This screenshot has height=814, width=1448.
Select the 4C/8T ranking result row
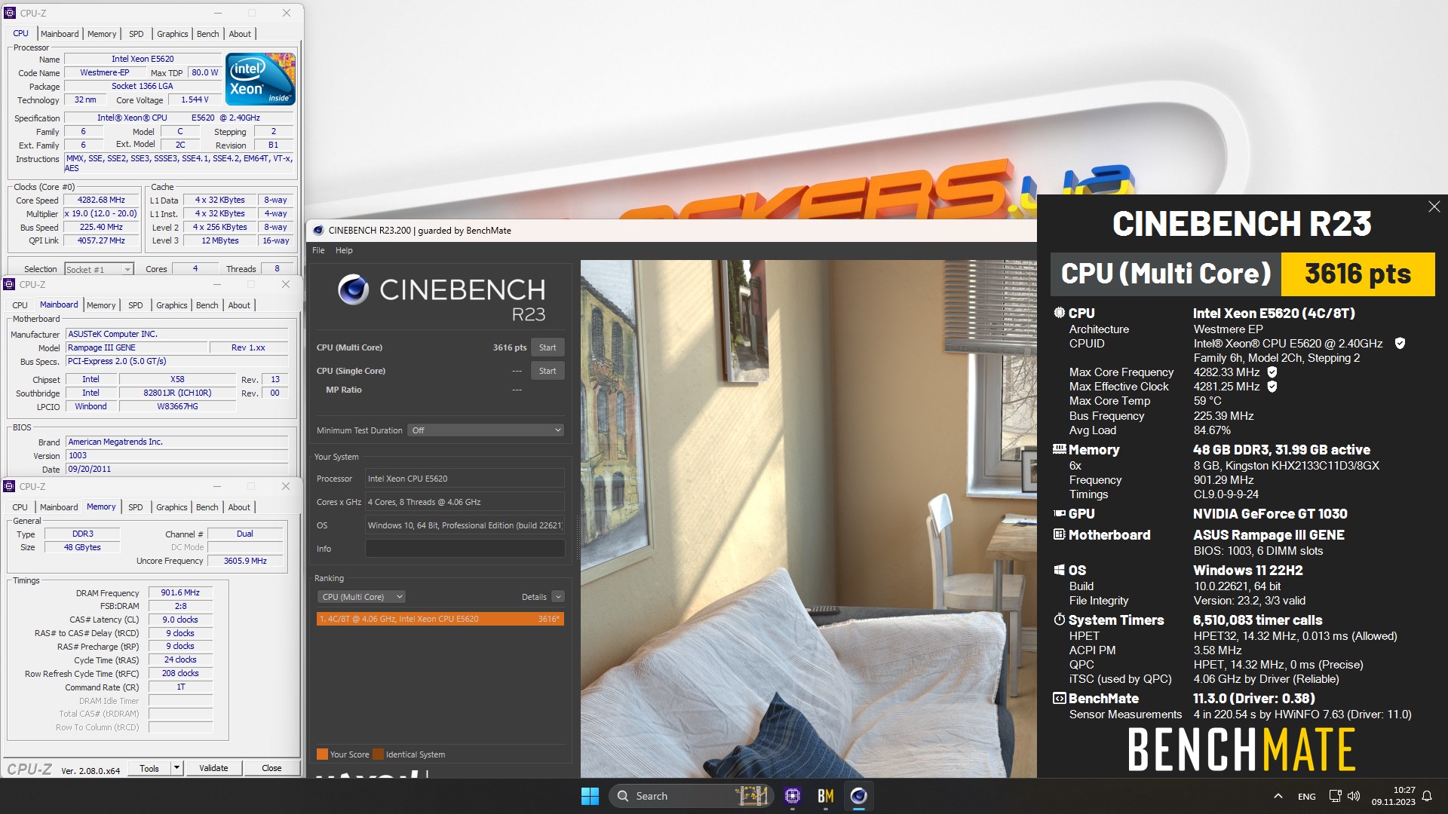[x=440, y=619]
